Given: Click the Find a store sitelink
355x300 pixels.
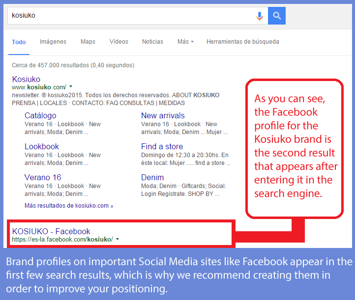Looking at the screenshot, I should [x=162, y=146].
